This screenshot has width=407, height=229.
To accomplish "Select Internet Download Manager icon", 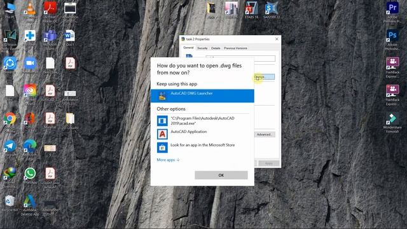I will click(10, 177).
